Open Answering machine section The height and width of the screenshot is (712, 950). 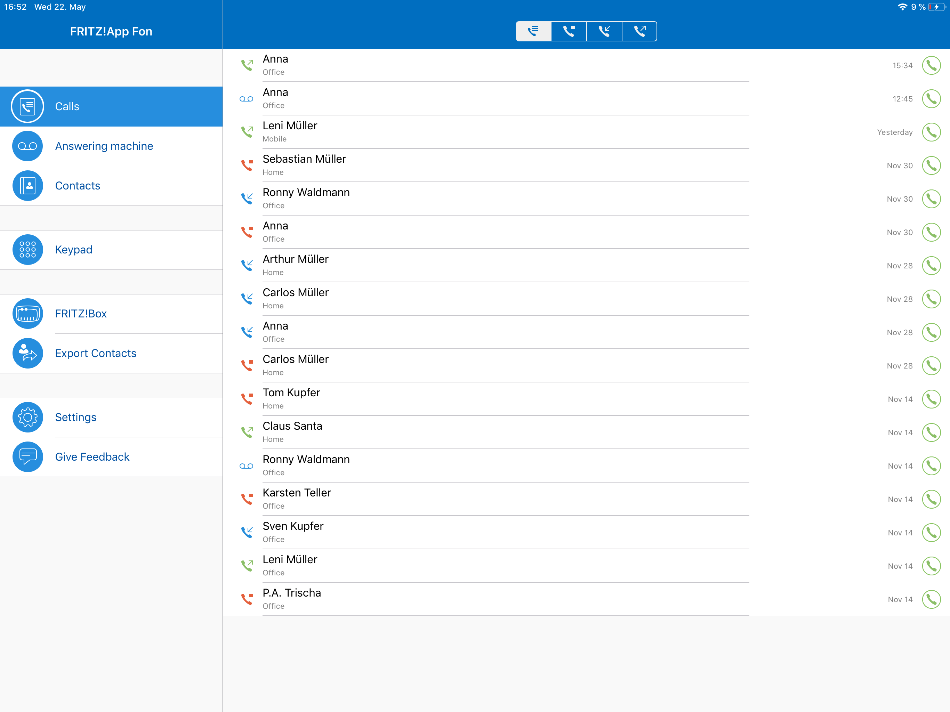[x=111, y=146]
